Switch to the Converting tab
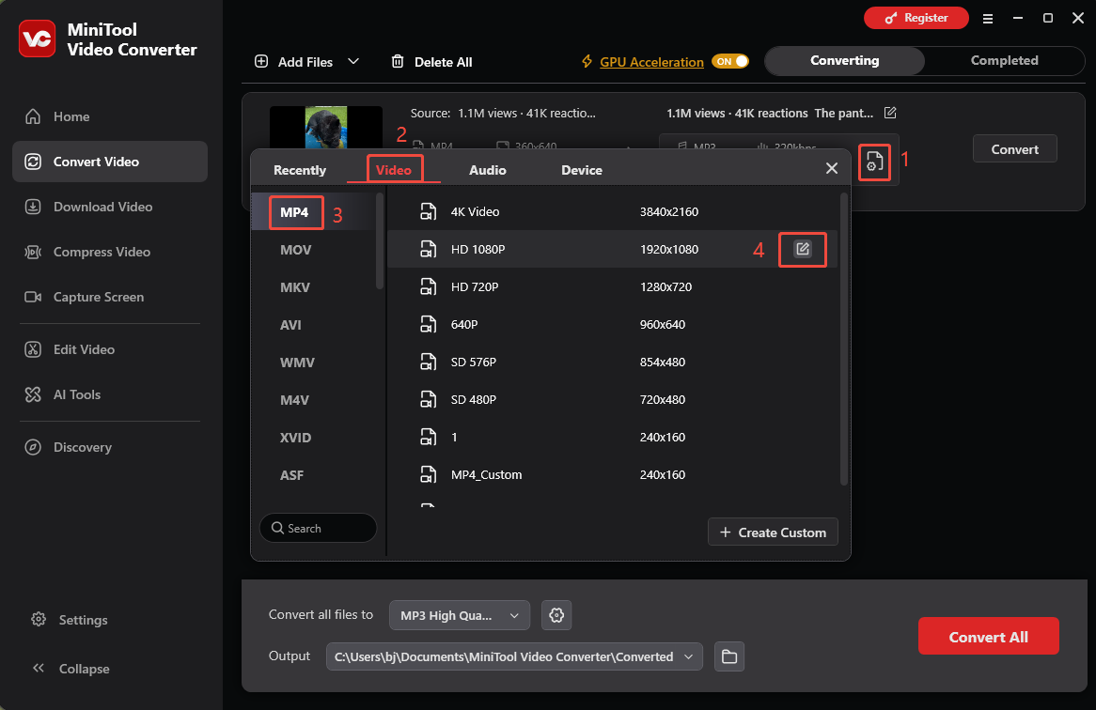Screen dimensions: 1096x710 pos(844,61)
